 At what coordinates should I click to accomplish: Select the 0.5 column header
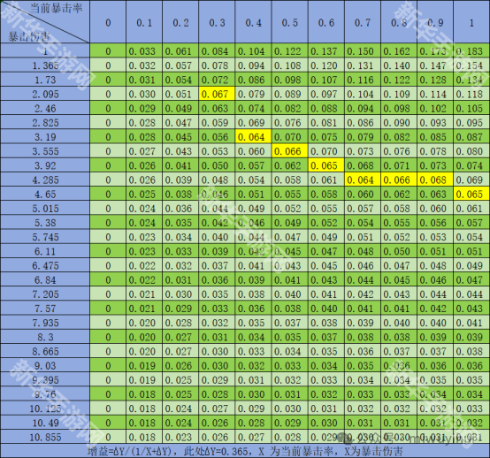click(290, 22)
